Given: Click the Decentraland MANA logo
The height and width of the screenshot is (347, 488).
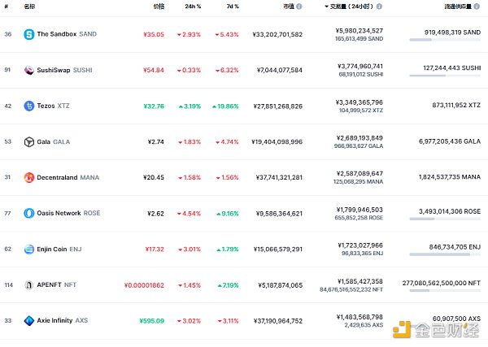Looking at the screenshot, I should pyautogui.click(x=29, y=177).
